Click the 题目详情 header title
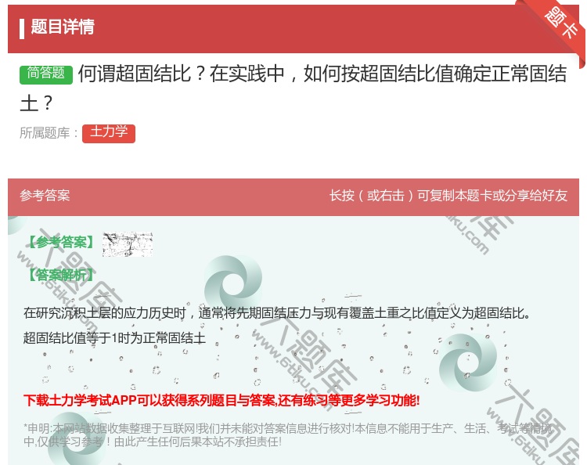587x465 pixels. click(63, 27)
